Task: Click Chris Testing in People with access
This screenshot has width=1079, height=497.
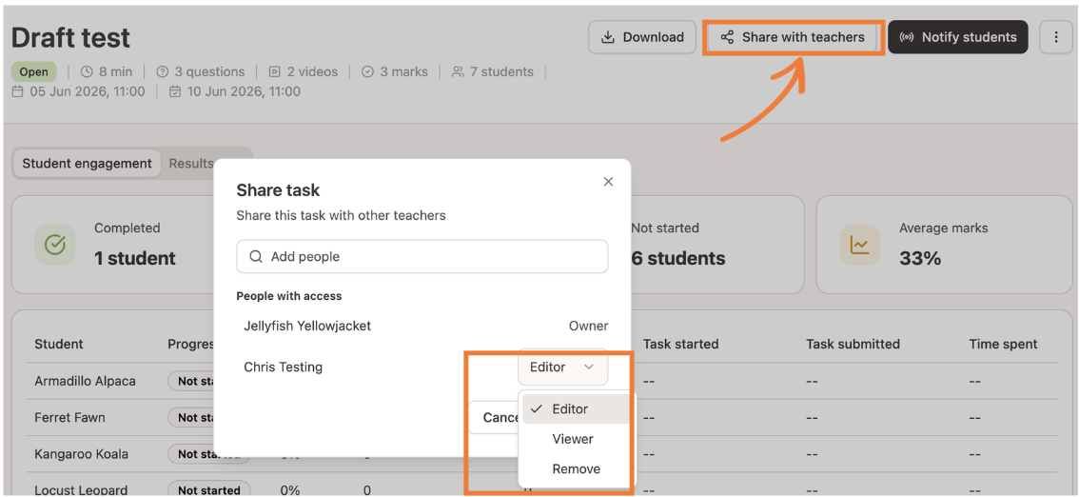Action: click(283, 367)
